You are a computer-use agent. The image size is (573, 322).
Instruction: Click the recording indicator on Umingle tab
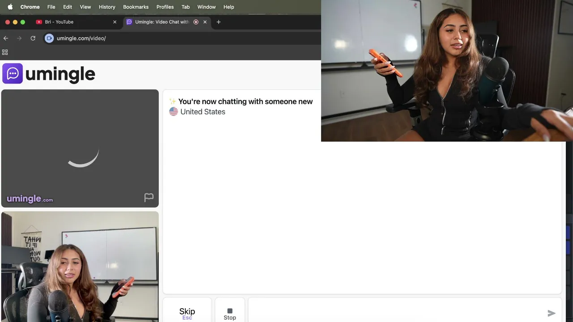point(196,22)
